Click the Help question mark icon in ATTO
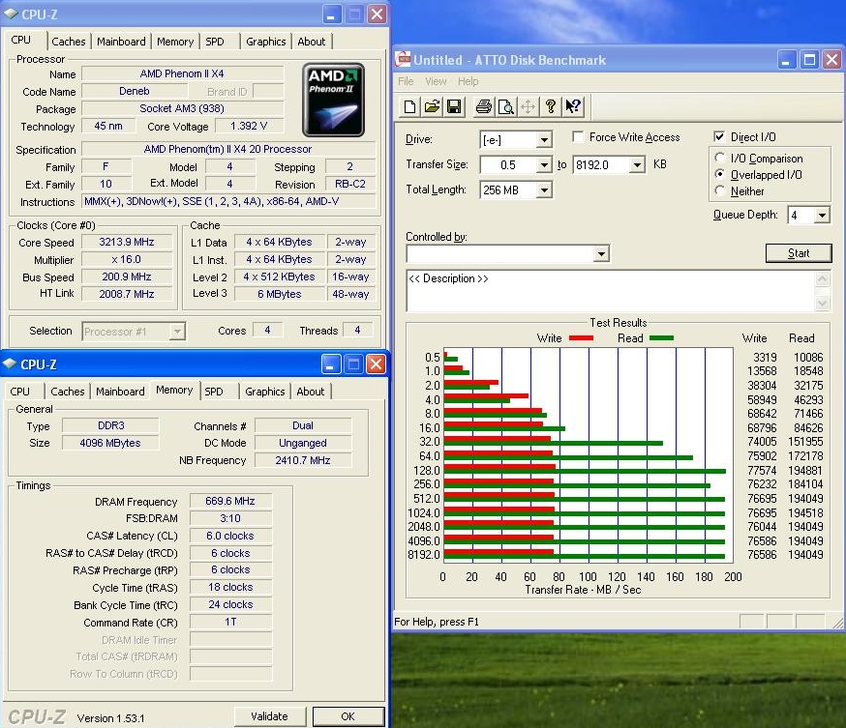 coord(551,106)
